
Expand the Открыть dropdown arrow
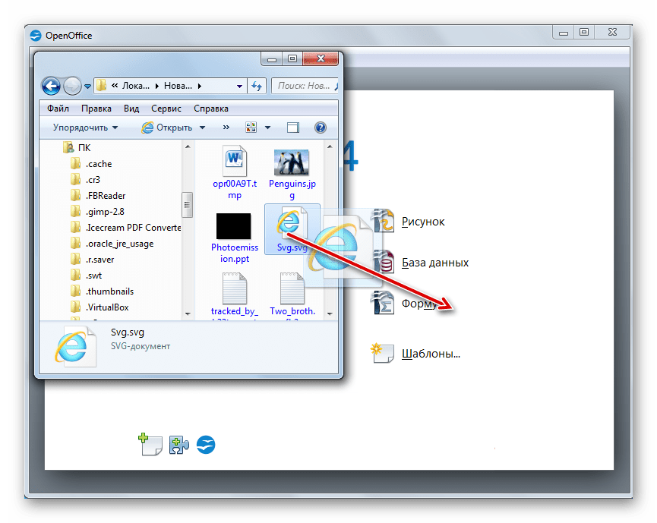point(201,128)
